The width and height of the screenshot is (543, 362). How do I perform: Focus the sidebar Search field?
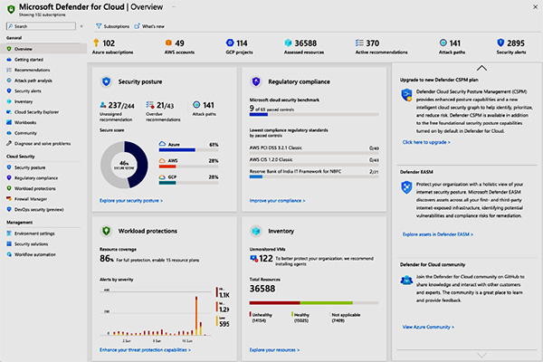click(41, 26)
